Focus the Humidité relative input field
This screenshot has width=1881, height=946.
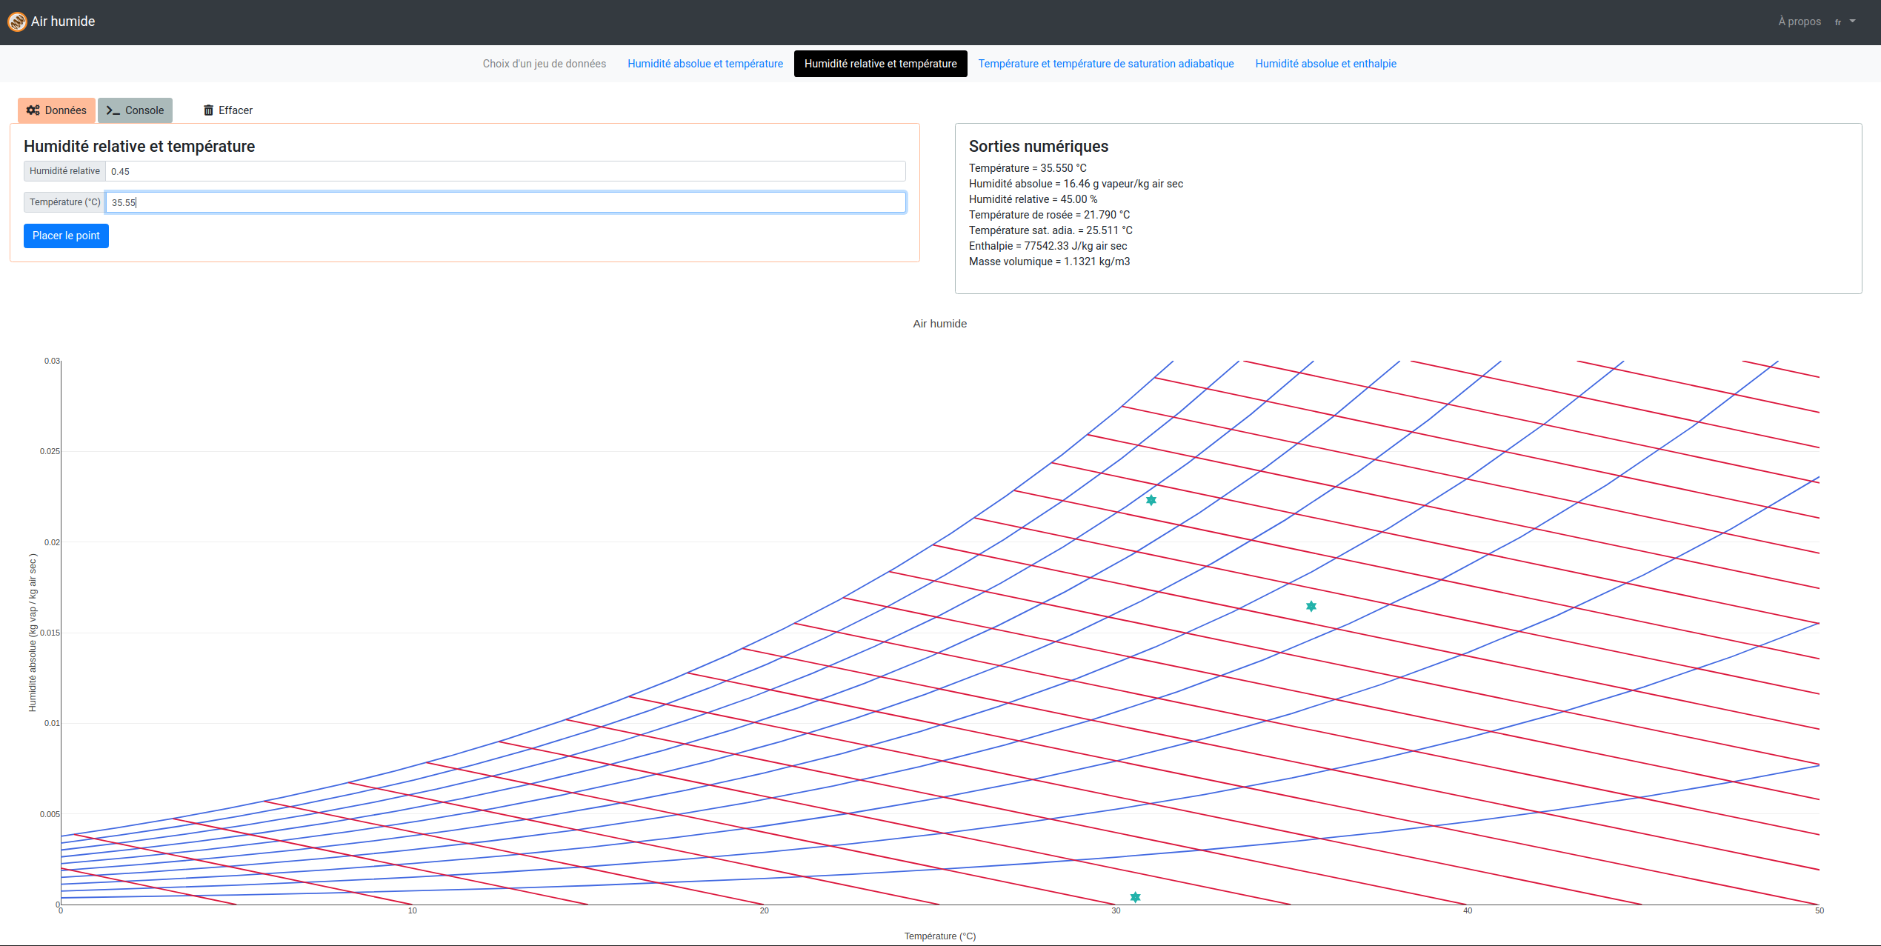tap(505, 171)
